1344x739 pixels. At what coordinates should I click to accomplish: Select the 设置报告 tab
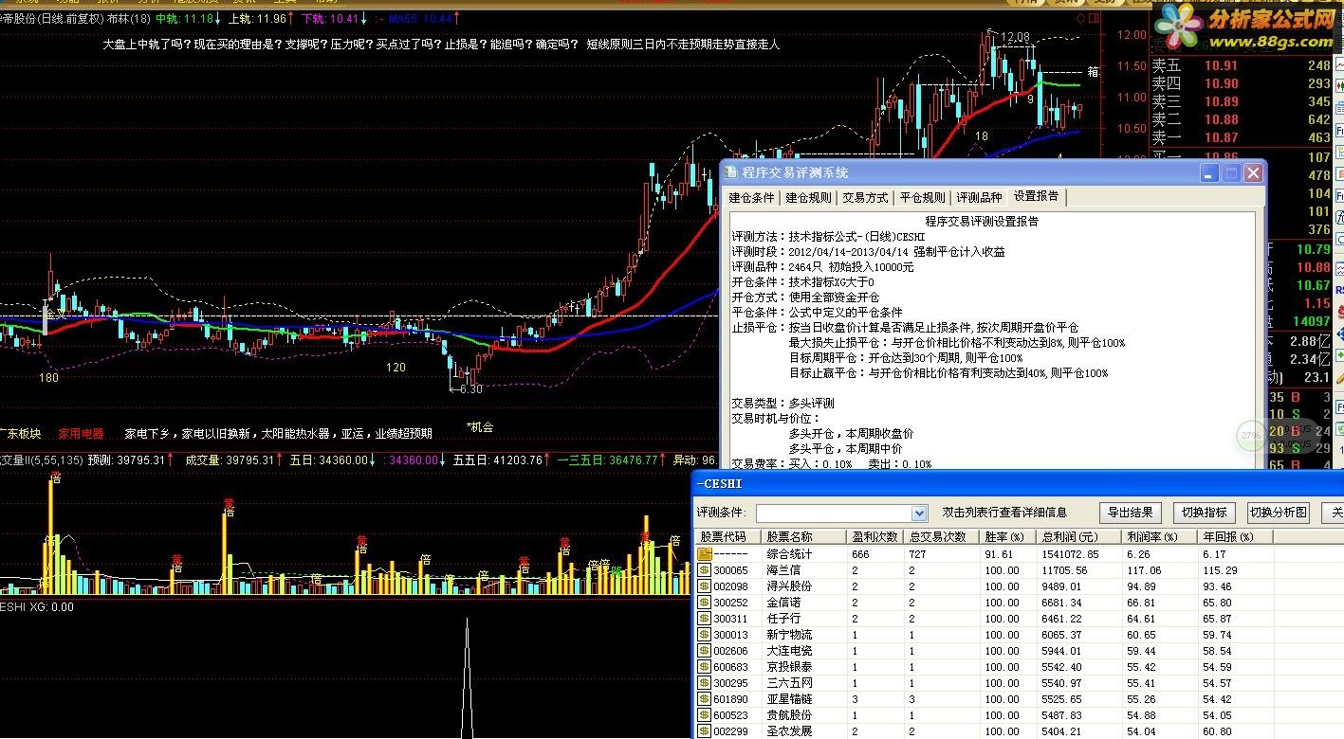[1037, 196]
